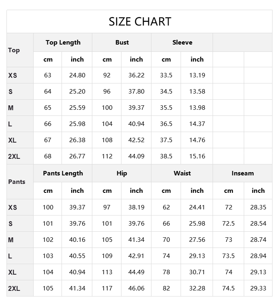Viewport: 279px width, 303px height.
Task: Click the Pants Length column header
Action: click(x=63, y=173)
